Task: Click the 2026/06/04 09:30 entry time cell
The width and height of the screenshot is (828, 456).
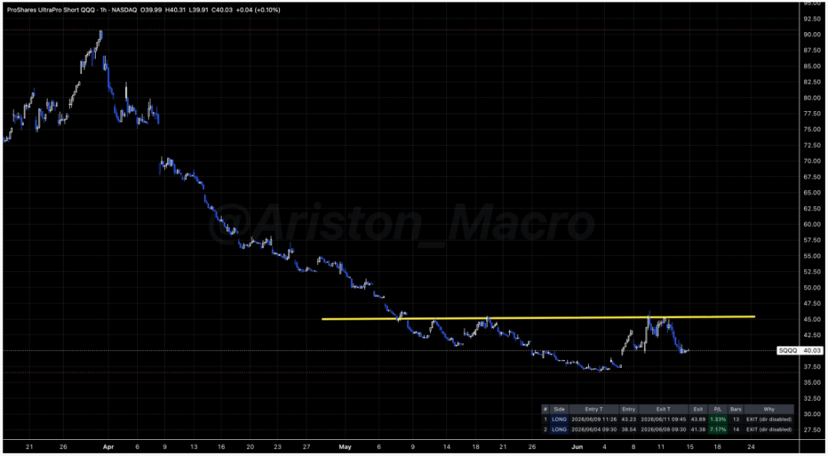Action: click(594, 430)
